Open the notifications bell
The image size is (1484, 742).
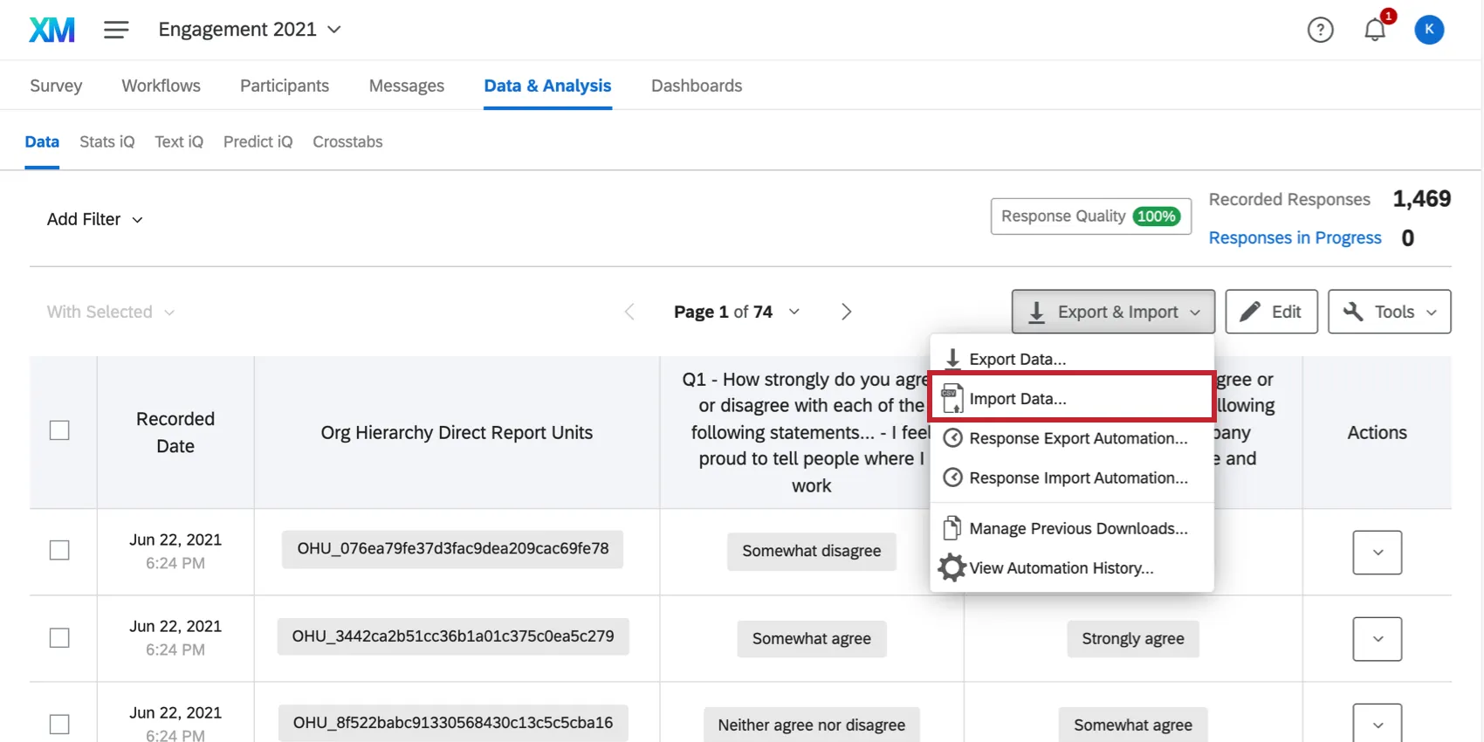[1375, 30]
